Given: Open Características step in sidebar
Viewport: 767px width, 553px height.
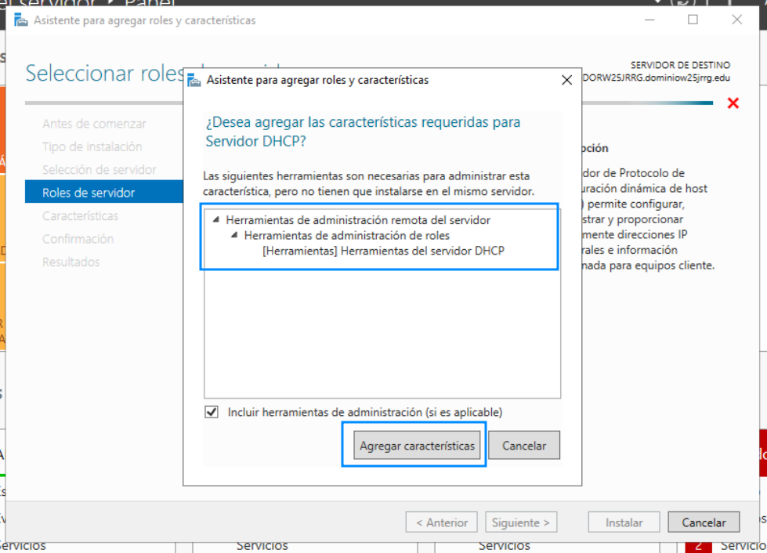Looking at the screenshot, I should (80, 215).
